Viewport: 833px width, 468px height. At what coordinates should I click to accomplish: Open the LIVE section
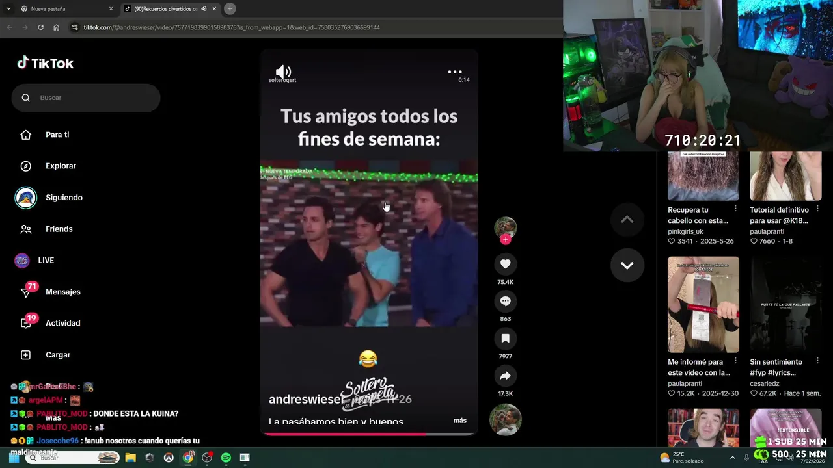[46, 260]
